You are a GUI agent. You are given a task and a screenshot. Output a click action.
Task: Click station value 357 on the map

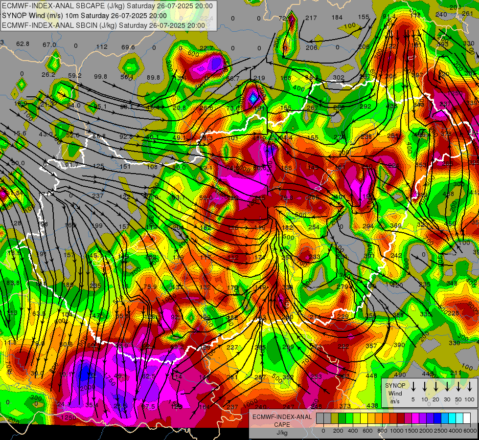click(x=371, y=346)
